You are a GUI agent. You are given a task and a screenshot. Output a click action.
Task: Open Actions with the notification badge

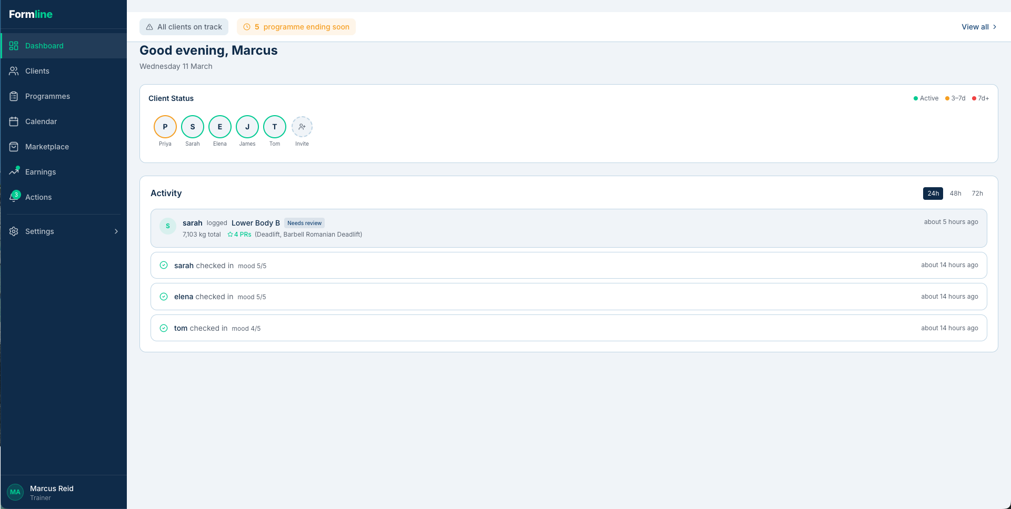click(x=38, y=197)
